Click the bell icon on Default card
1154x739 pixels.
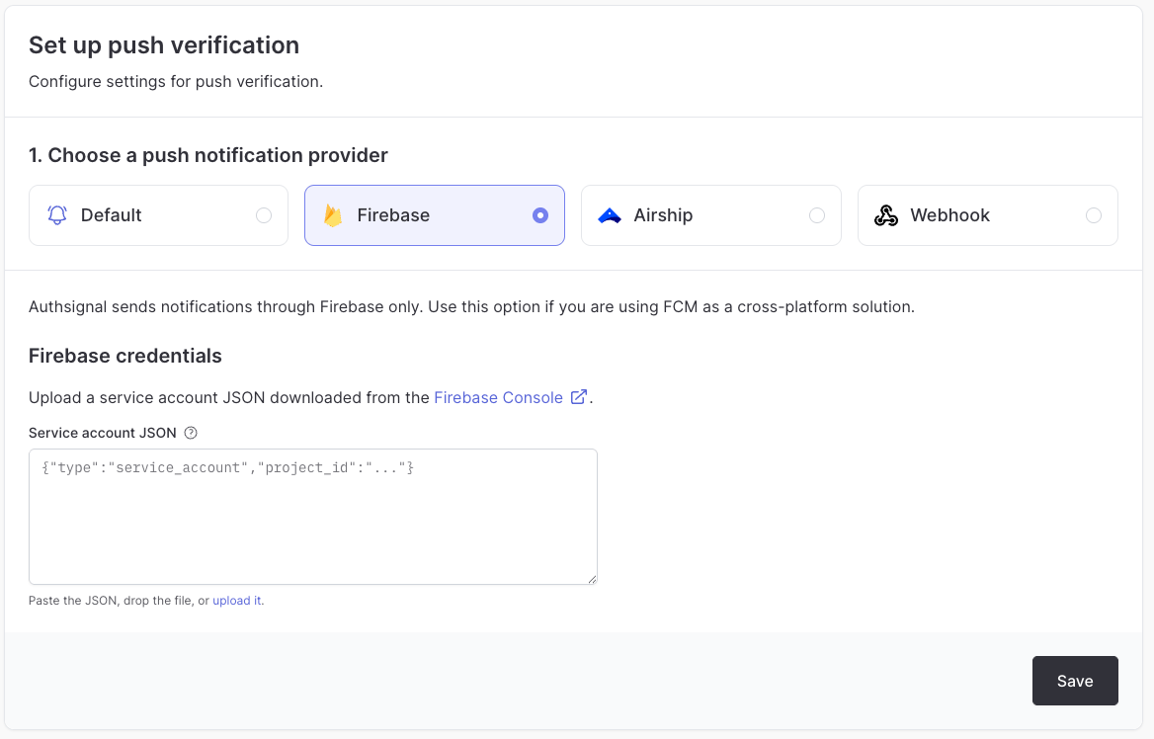tap(57, 215)
